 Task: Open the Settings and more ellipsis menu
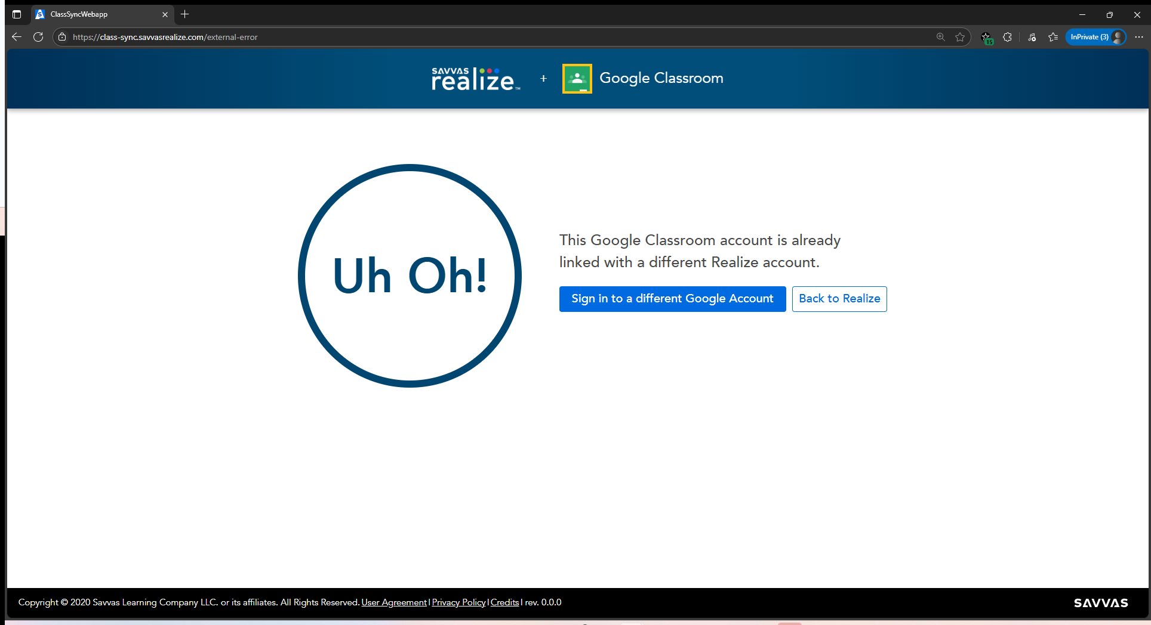[x=1139, y=36]
